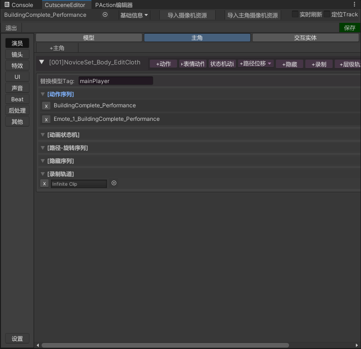Click the left scroll arrow of horizontal scrollbar

pos(38,345)
